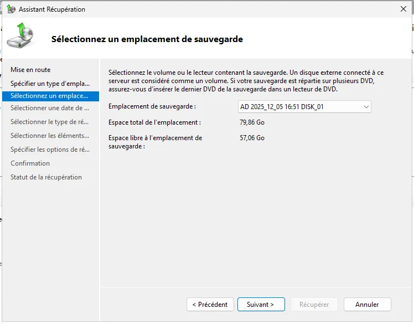The width and height of the screenshot is (414, 324).
Task: Cancel the wizard with Annuler
Action: pos(367,305)
